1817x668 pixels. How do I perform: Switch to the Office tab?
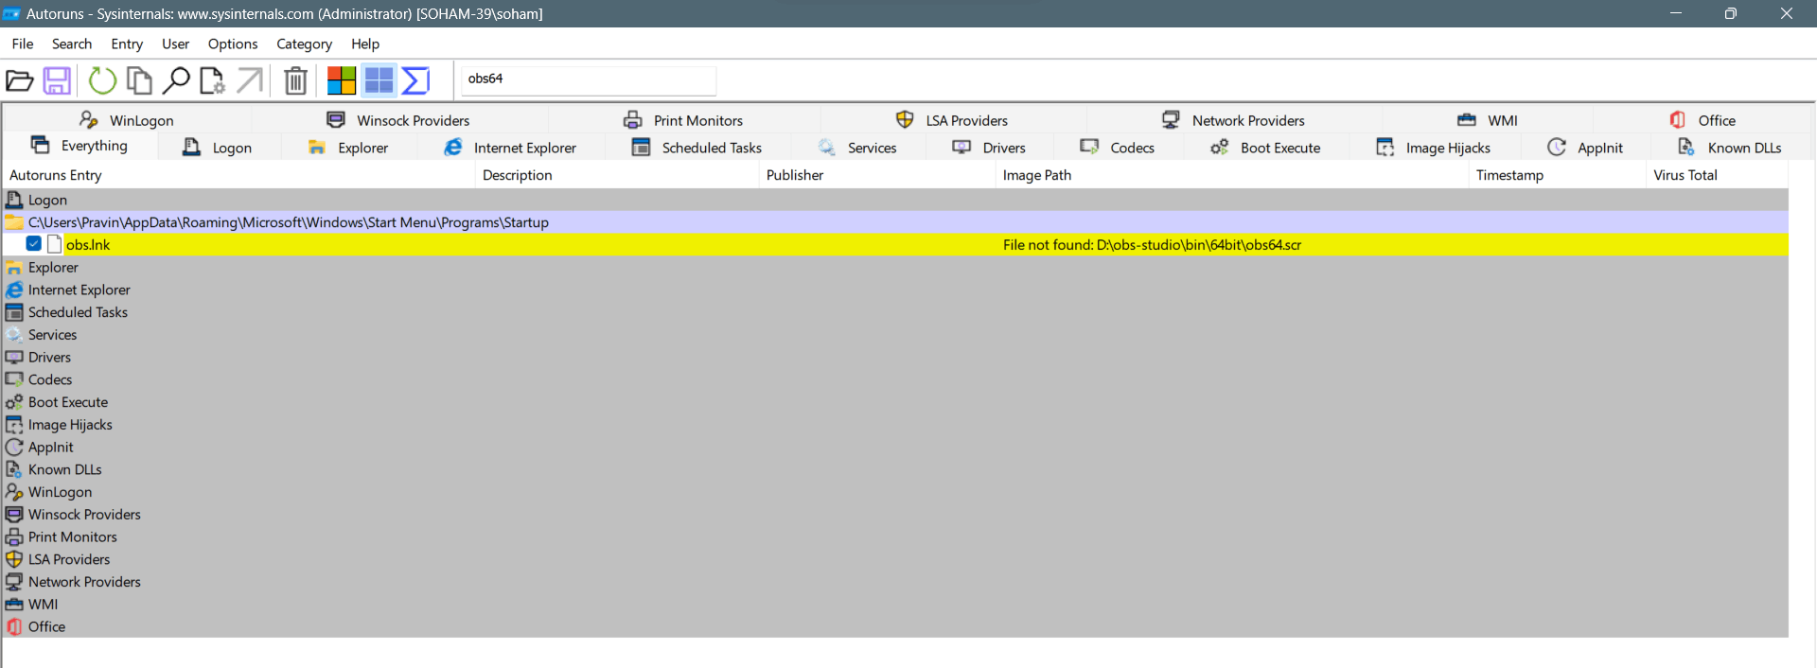tap(1702, 120)
